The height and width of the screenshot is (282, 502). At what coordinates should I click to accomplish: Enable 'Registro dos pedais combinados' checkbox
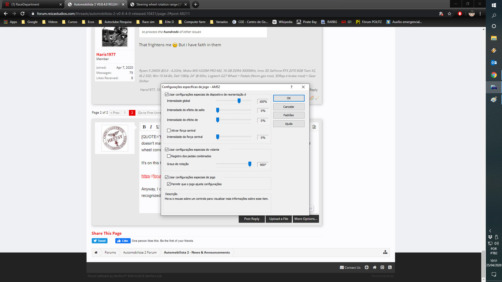(169, 156)
